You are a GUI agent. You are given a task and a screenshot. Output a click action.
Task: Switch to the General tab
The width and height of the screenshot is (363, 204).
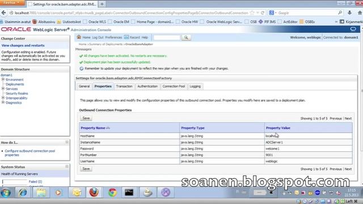84,86
